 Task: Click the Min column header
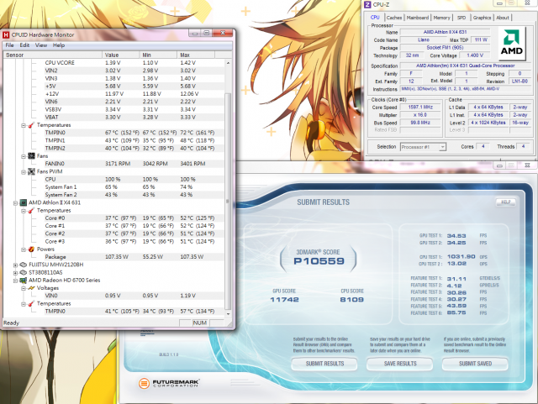(x=159, y=55)
